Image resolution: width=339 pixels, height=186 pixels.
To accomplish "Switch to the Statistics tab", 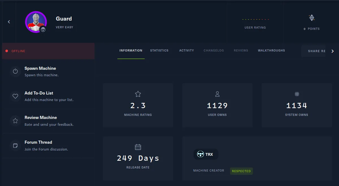I will (x=159, y=50).
